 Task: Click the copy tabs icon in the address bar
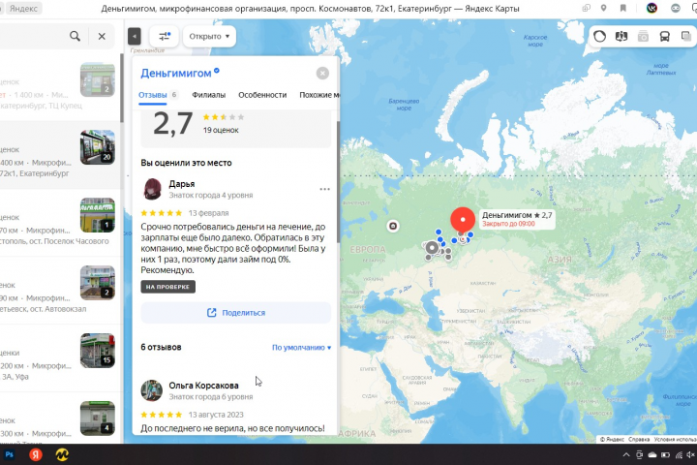tap(587, 9)
